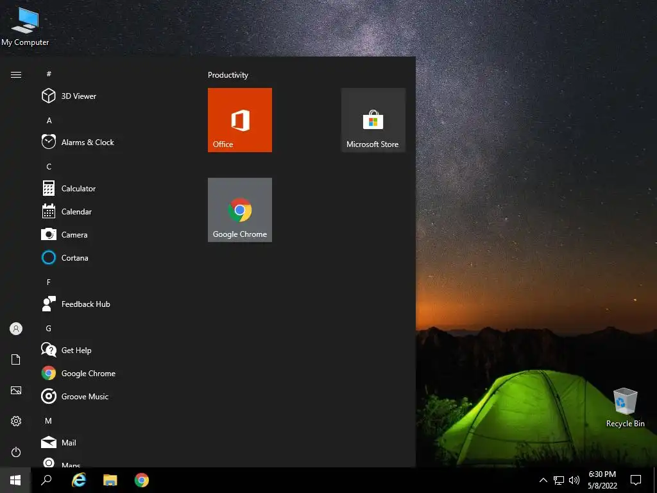The image size is (657, 493).
Task: Open File Explorer from the taskbar
Action: [x=110, y=480]
